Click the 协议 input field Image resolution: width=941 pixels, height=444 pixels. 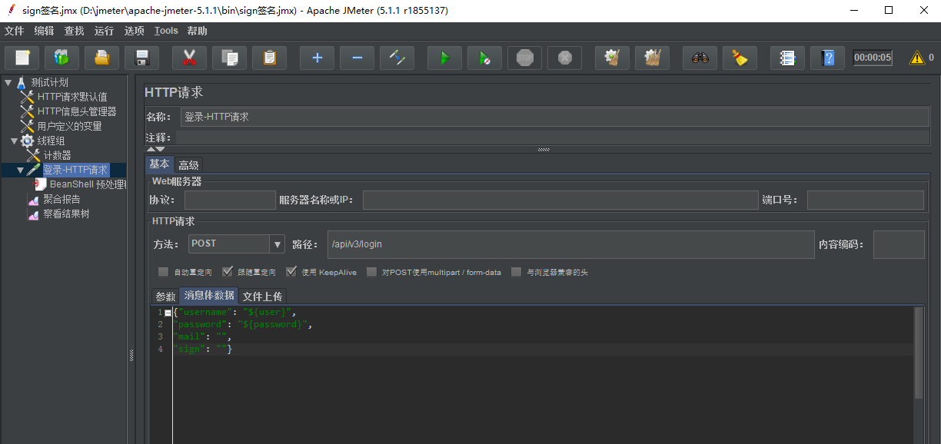point(230,200)
